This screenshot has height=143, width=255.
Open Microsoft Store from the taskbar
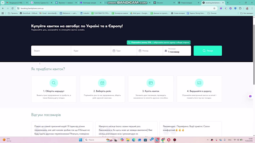(x=145, y=140)
